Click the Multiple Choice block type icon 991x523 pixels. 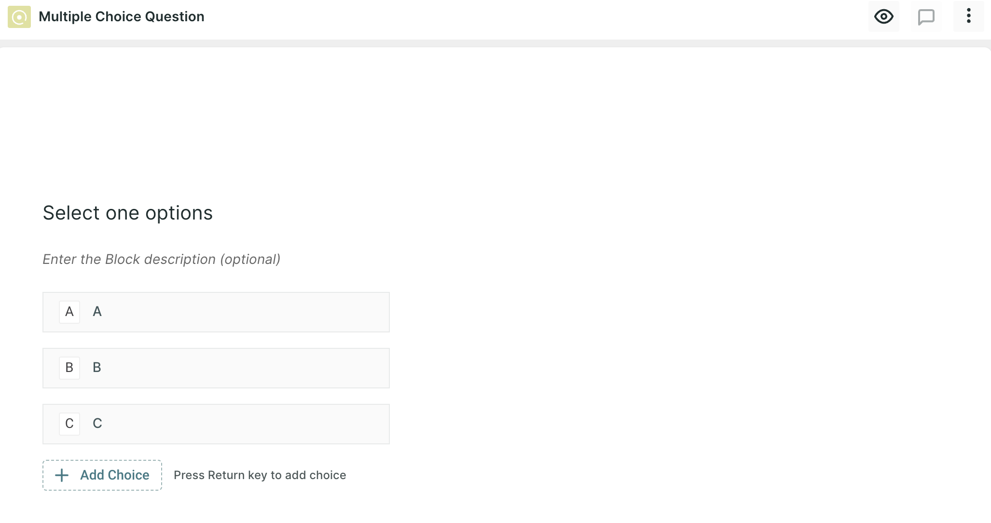point(19,17)
